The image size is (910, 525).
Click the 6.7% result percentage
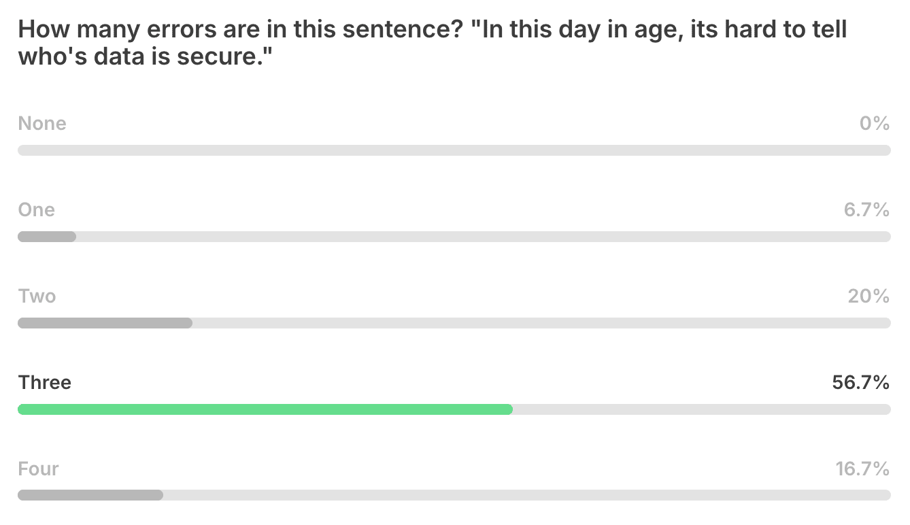(866, 210)
